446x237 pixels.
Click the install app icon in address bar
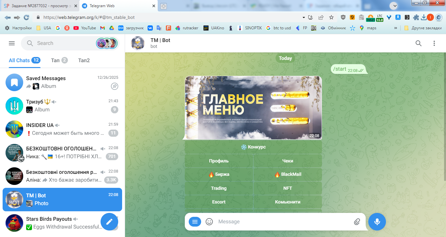(311, 18)
